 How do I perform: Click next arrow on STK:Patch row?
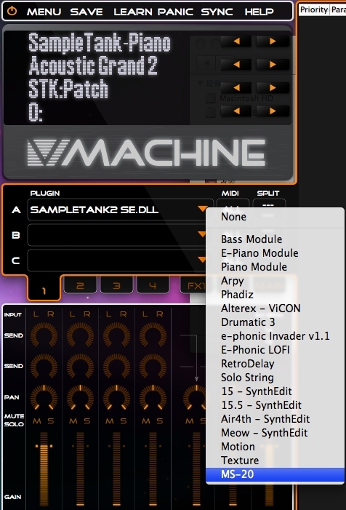coord(273,87)
